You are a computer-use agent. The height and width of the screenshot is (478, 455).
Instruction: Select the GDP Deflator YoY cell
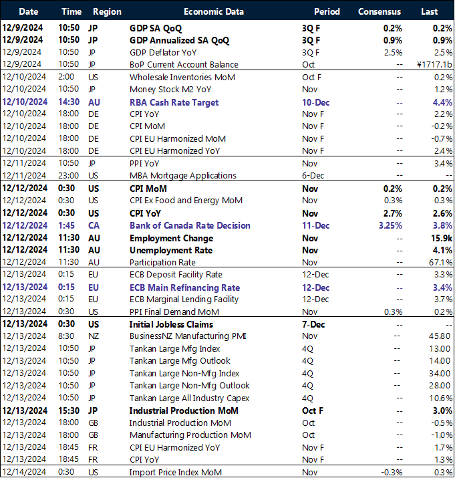[x=163, y=52]
